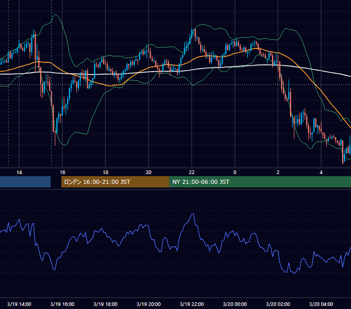Click the 20 hour label on price chart axis
Screen dimensions: 351x309
click(149, 173)
